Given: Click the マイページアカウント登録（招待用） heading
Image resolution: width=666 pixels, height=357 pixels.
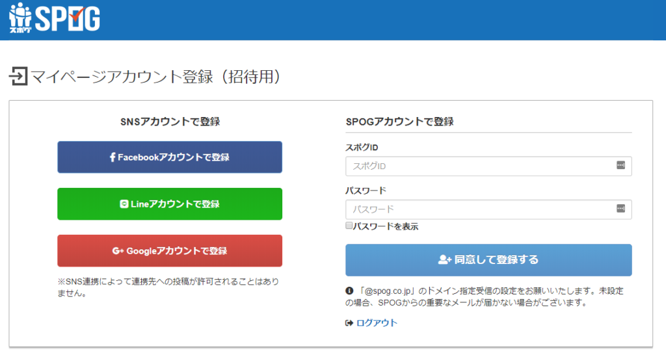Looking at the screenshot, I should tap(155, 77).
